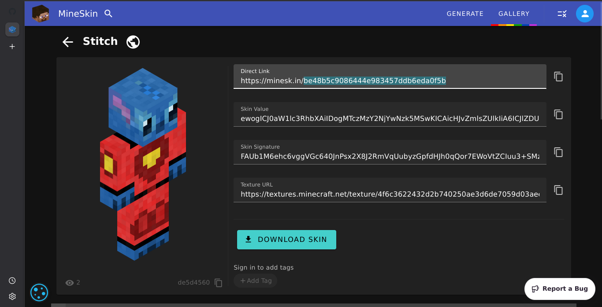Viewport: 602px width, 307px height.
Task: Click the cookie preferences round icon
Action: pyautogui.click(x=39, y=292)
